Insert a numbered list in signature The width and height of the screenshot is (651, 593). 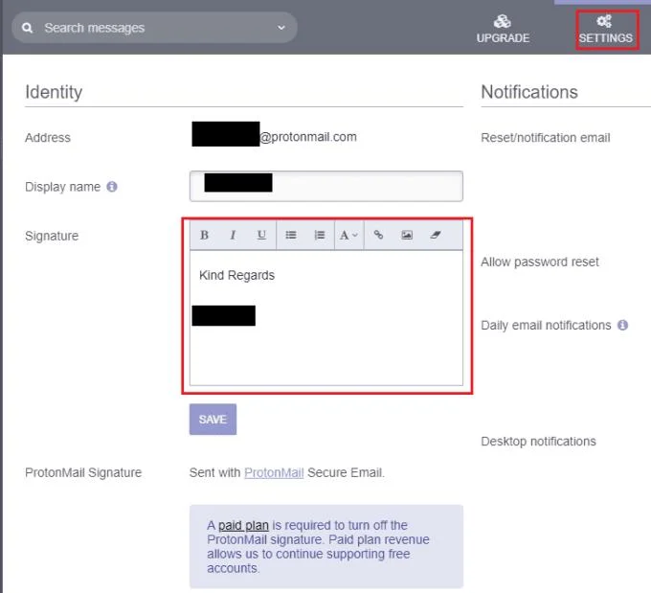(319, 236)
